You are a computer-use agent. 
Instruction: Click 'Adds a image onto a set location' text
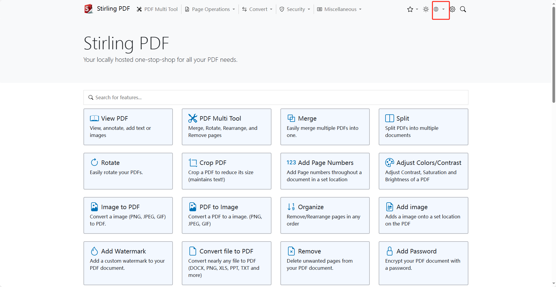[x=423, y=220]
